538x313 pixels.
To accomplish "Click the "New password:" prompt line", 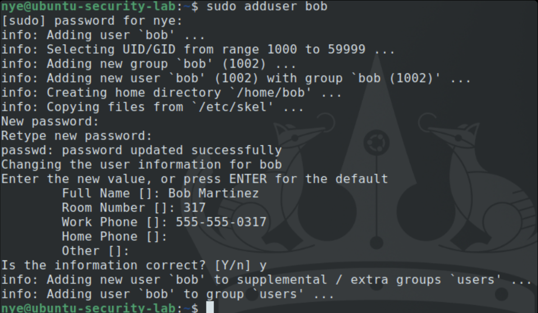I will coord(50,121).
